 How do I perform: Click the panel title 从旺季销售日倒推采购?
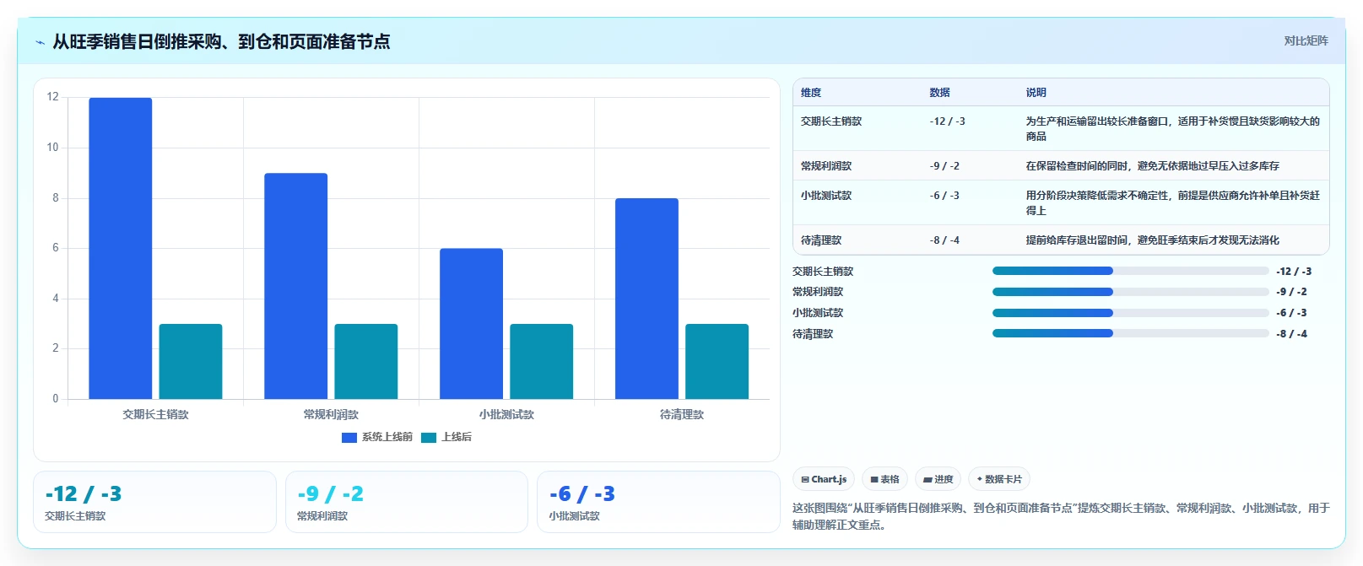(x=221, y=42)
